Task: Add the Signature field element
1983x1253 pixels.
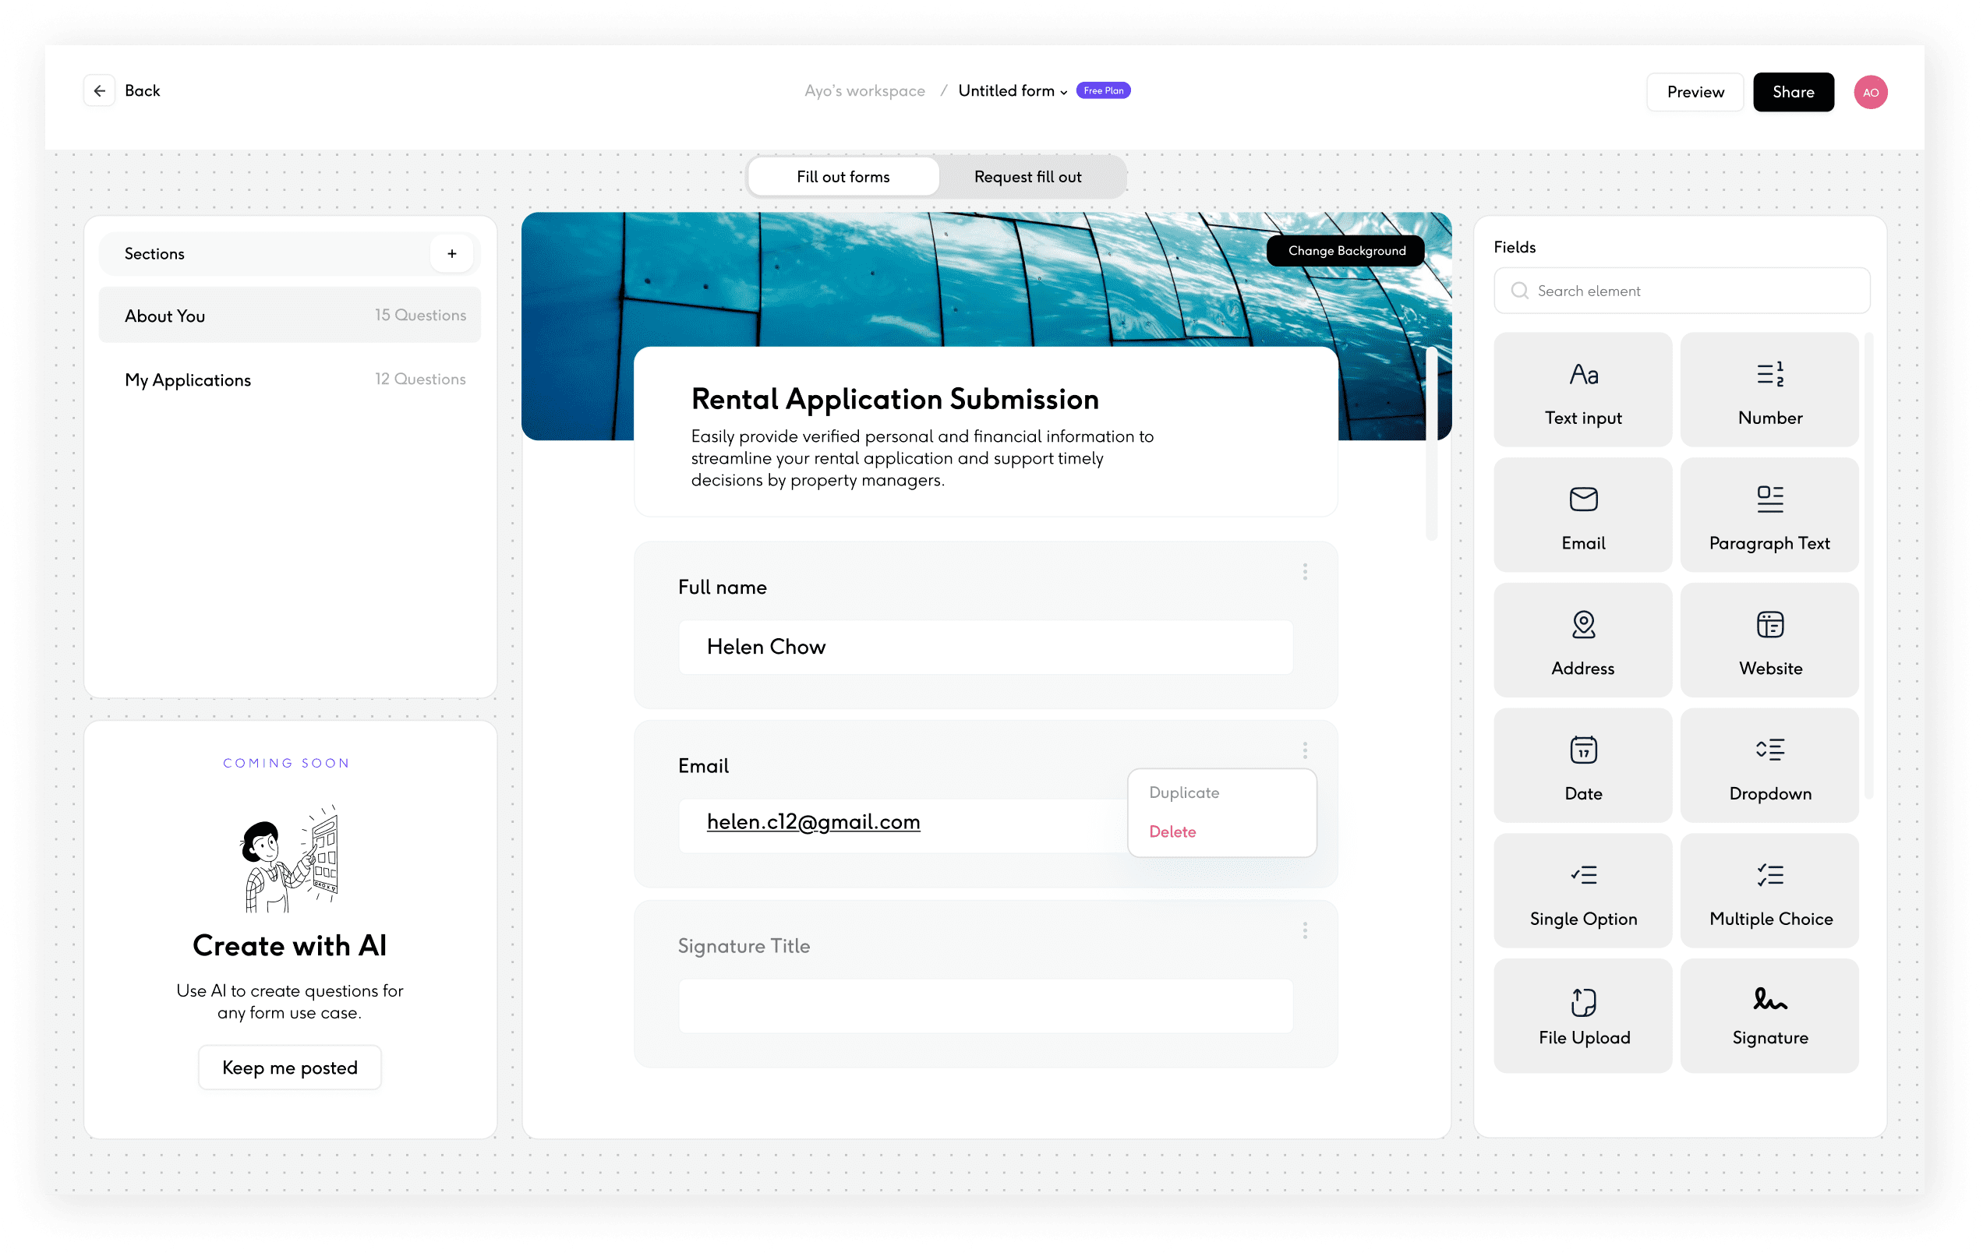Action: click(x=1769, y=1016)
